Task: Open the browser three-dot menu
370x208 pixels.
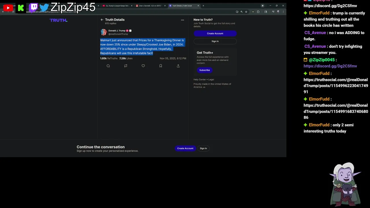Action: coord(283,12)
